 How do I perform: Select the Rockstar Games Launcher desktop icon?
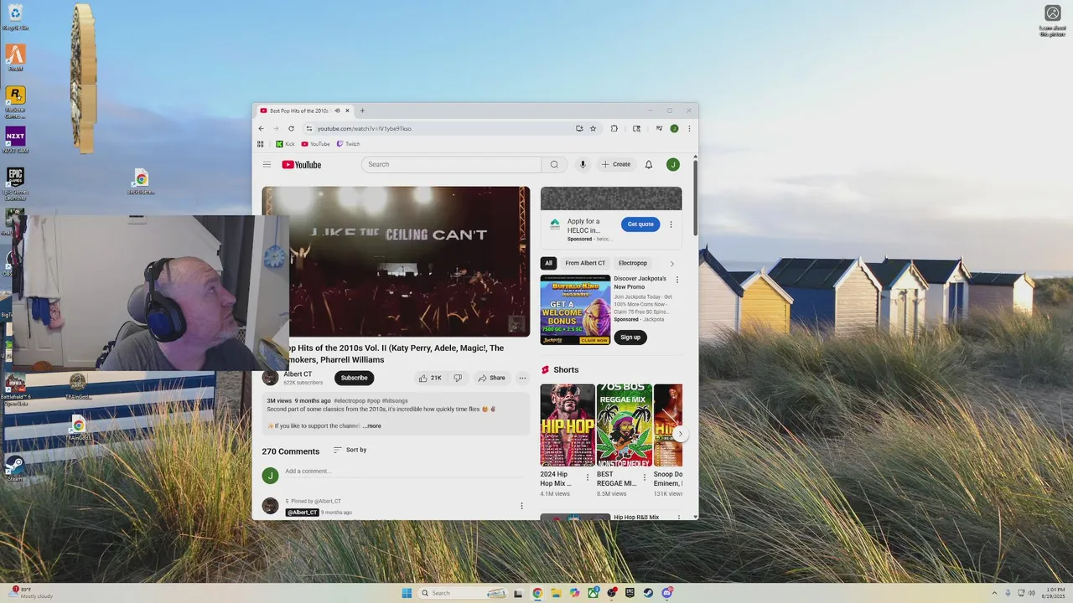coord(15,101)
